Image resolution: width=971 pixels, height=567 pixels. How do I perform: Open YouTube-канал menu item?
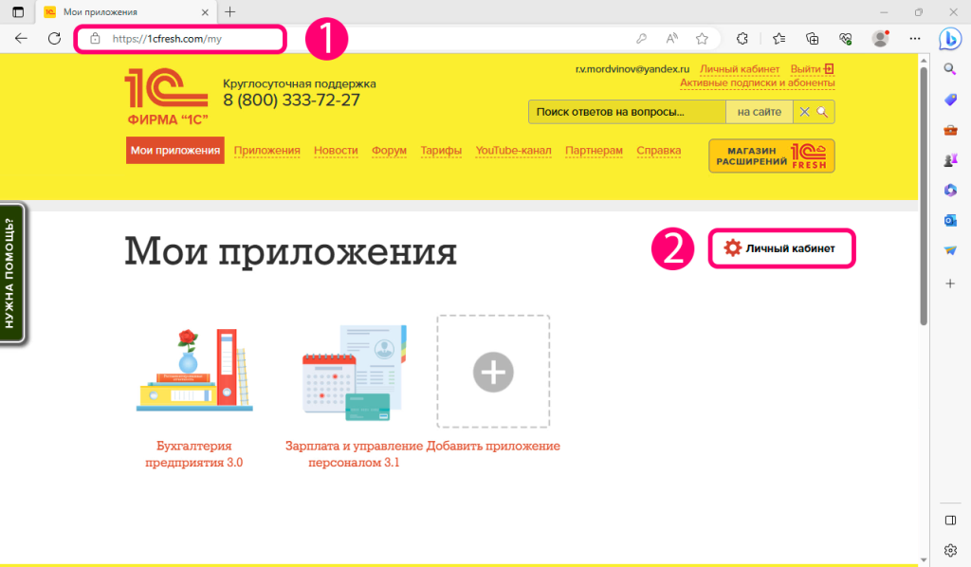pyautogui.click(x=513, y=151)
